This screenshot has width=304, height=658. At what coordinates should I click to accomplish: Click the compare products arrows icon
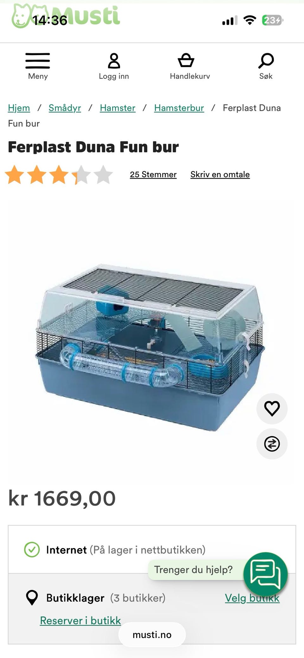(272, 444)
